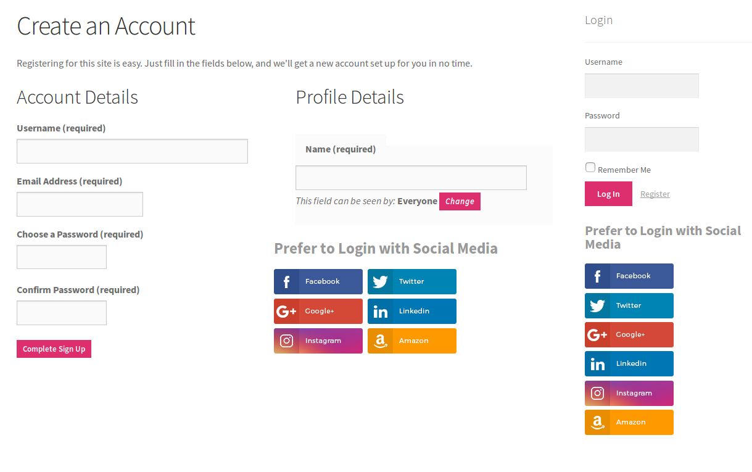Click the sidebar login Username field

(x=642, y=86)
